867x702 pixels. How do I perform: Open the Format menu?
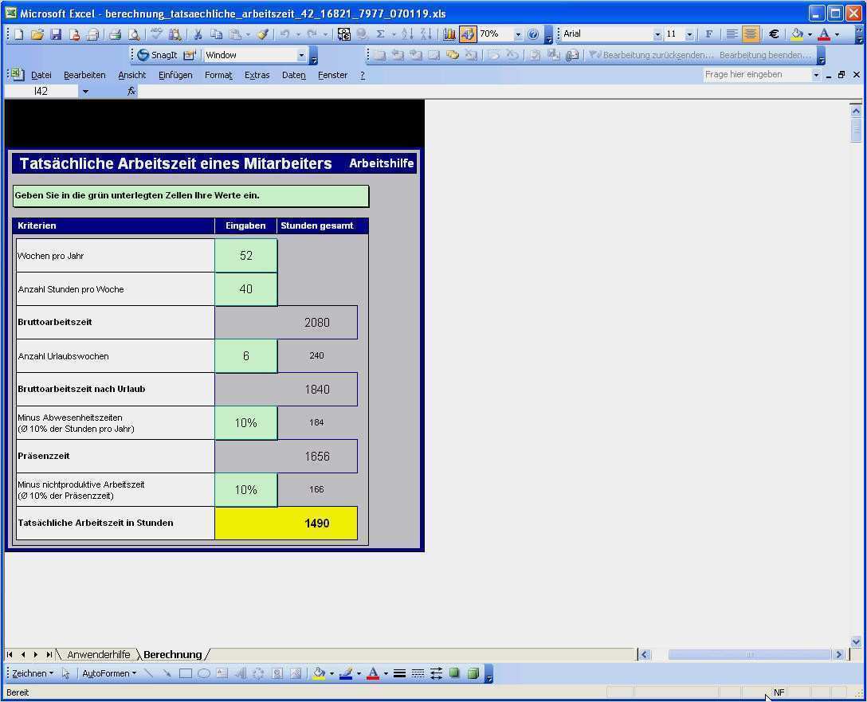pos(218,75)
